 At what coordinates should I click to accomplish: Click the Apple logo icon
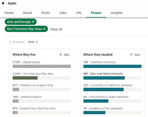point(3,3)
